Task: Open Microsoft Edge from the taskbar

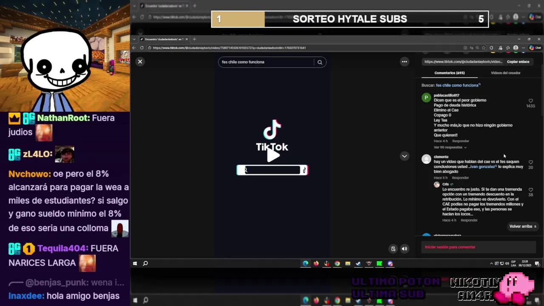Action: pos(305,263)
